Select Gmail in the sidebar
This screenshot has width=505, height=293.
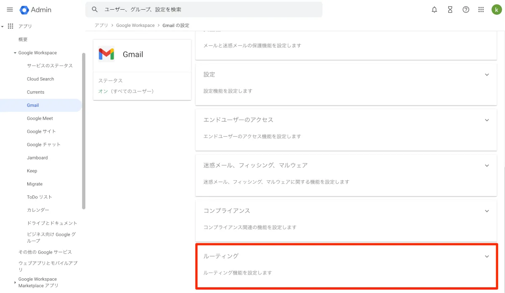40,105
